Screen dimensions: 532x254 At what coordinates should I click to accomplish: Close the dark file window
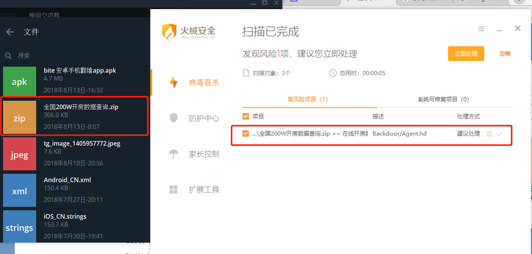276,2
